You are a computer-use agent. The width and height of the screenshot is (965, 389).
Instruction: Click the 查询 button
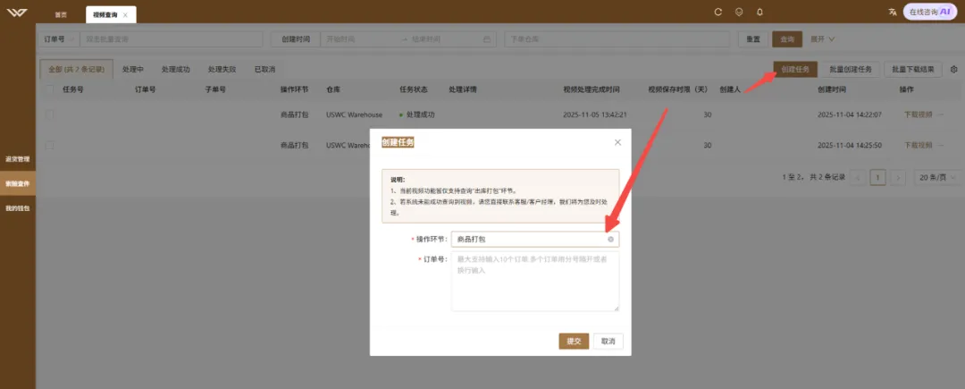pos(787,38)
